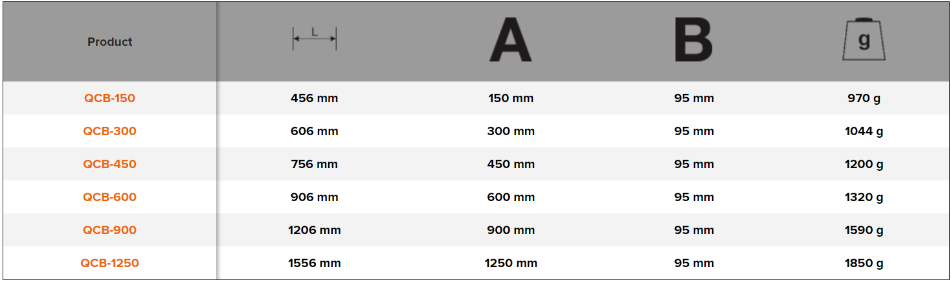Open the QCB-1250 product link

click(x=110, y=263)
